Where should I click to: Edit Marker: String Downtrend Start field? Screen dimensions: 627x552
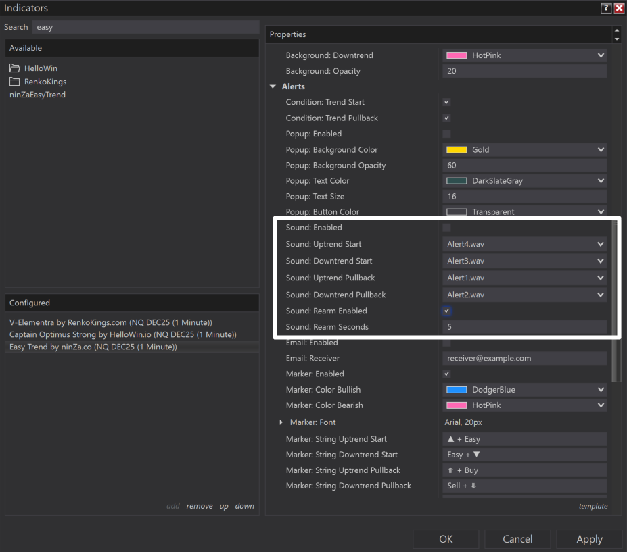(525, 455)
